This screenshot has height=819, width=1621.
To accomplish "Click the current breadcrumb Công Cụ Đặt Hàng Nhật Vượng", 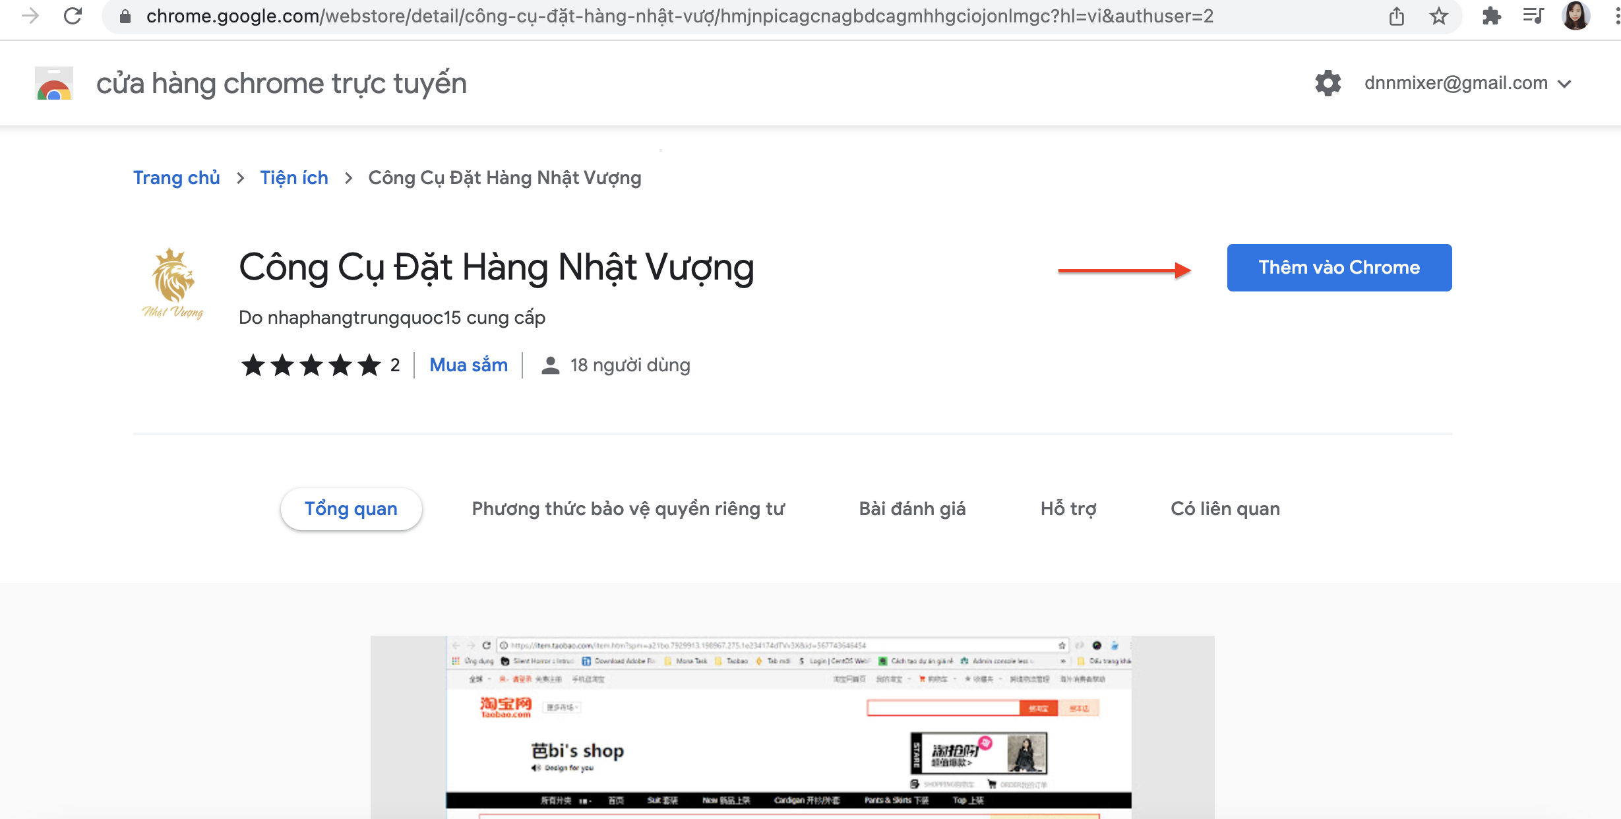I will (x=505, y=177).
